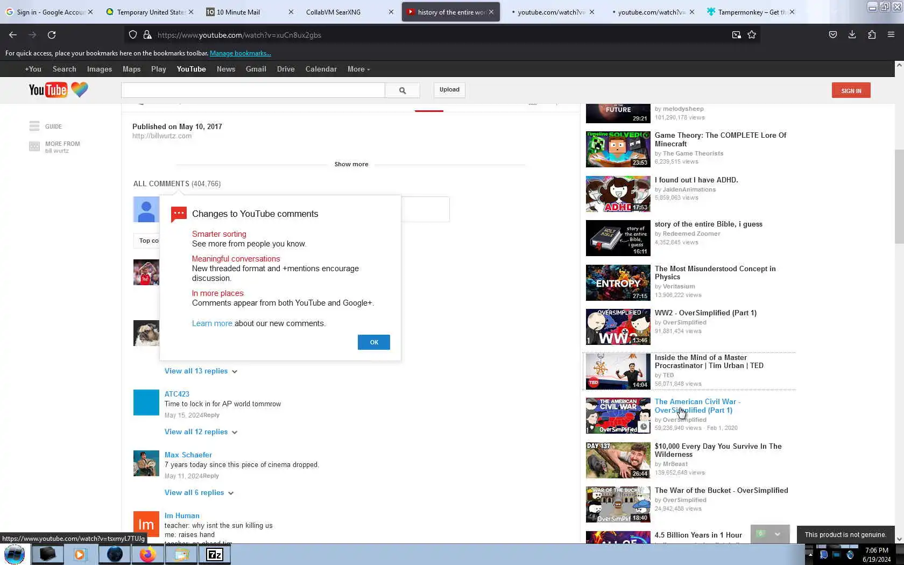Click OK in the comments changes dialog
Image resolution: width=904 pixels, height=565 pixels.
point(374,342)
